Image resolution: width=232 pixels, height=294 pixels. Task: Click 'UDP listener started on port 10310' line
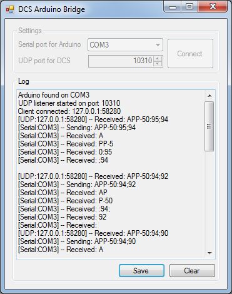(x=69, y=103)
